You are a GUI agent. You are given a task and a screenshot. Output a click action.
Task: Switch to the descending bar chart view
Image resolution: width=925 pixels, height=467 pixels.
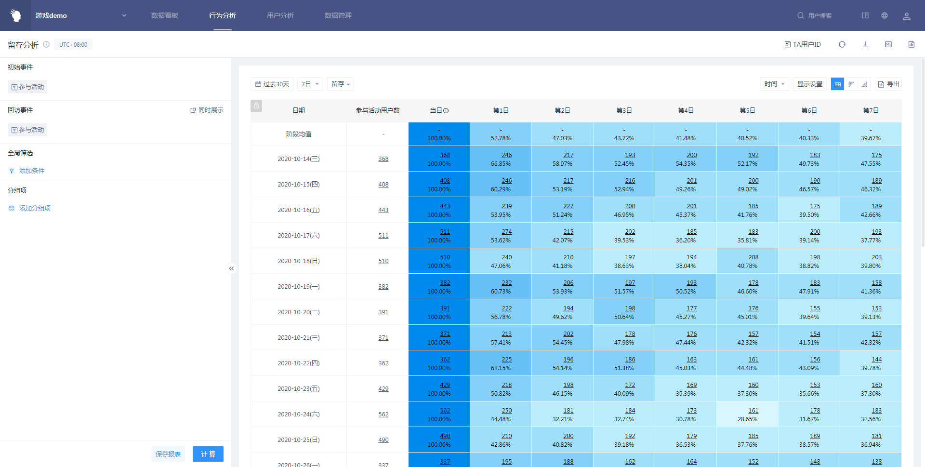pos(851,84)
